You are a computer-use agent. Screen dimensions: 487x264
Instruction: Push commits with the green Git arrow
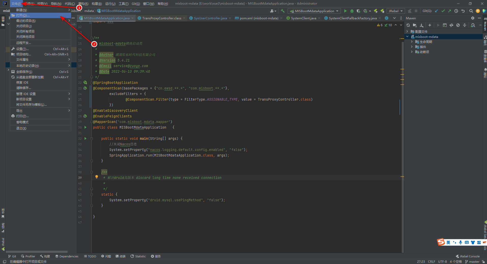point(449,11)
